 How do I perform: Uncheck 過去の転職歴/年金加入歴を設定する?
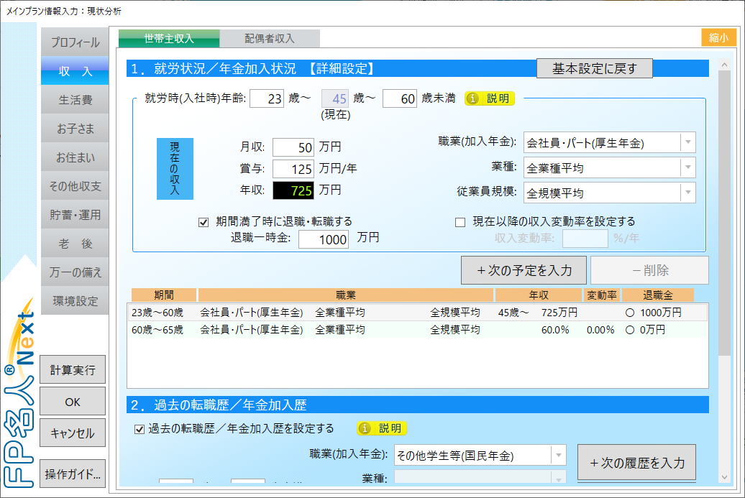(x=140, y=429)
